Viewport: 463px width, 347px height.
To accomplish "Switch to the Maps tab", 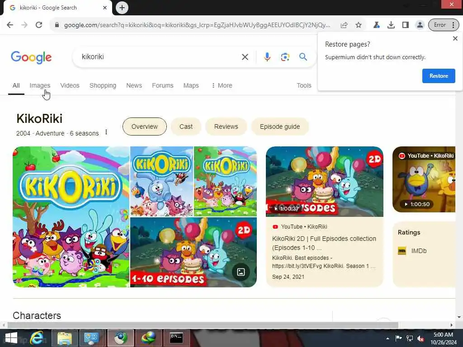I will point(191,85).
